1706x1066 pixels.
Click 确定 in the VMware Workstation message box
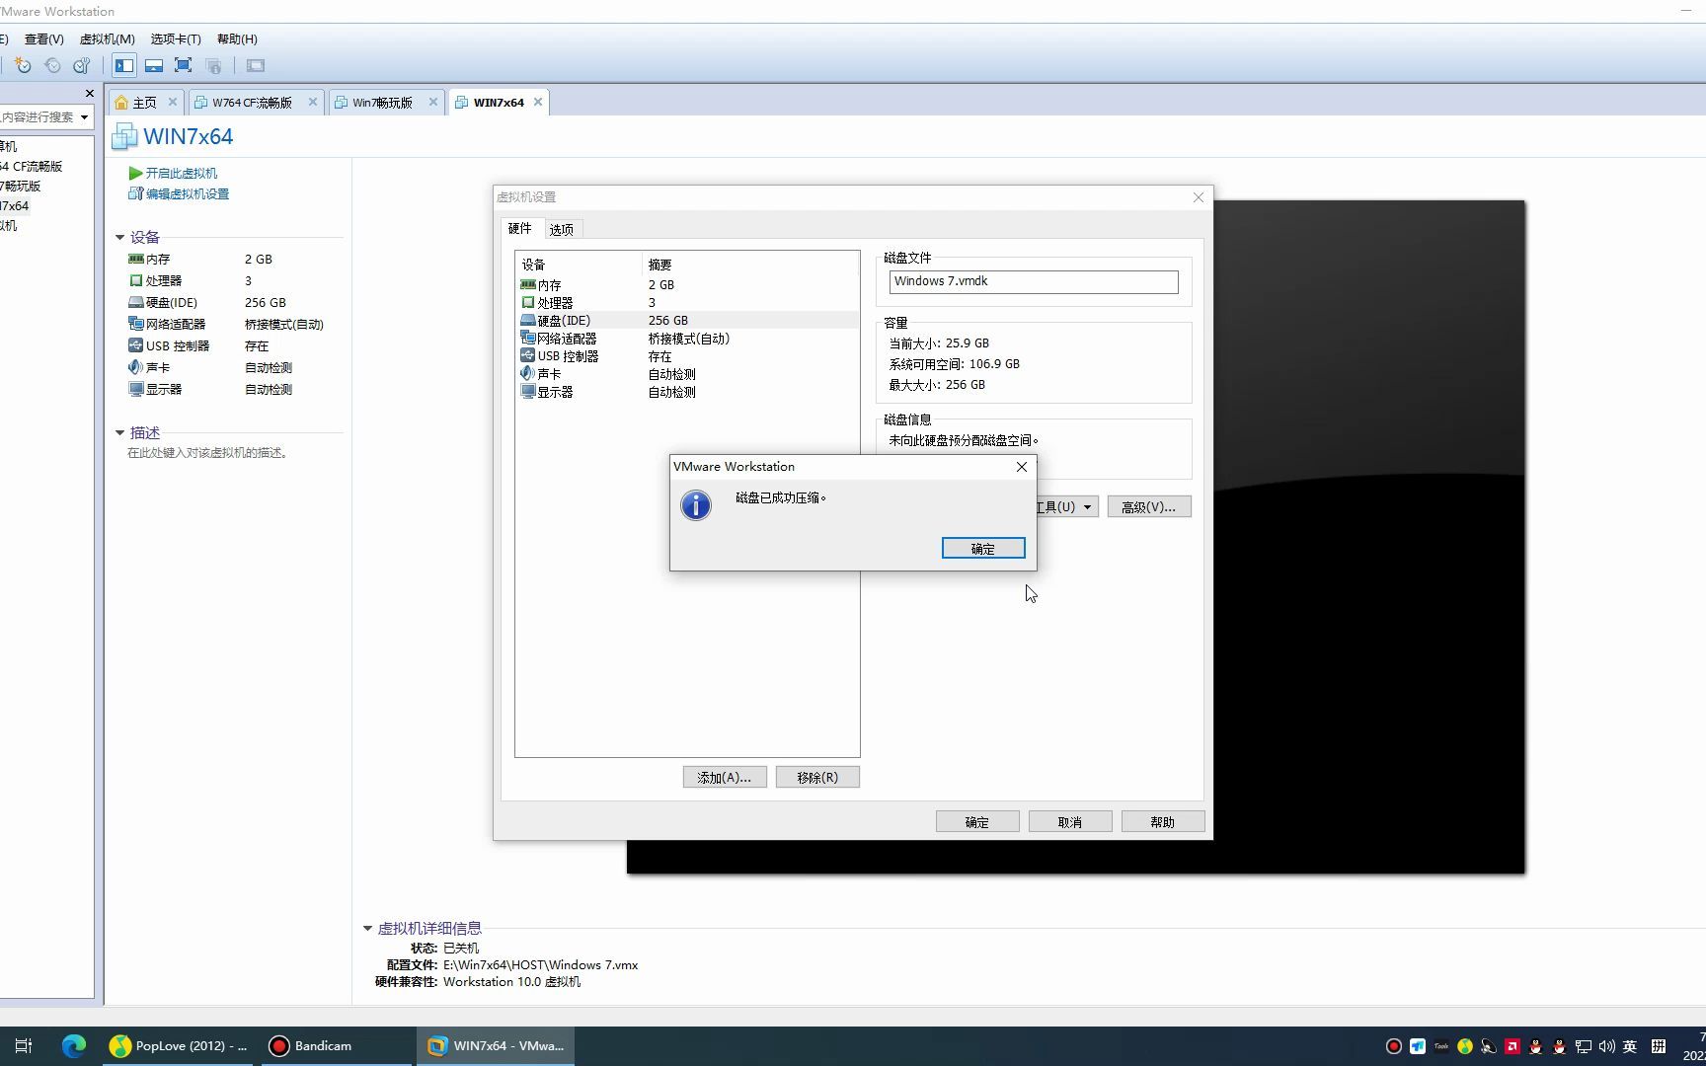(983, 549)
